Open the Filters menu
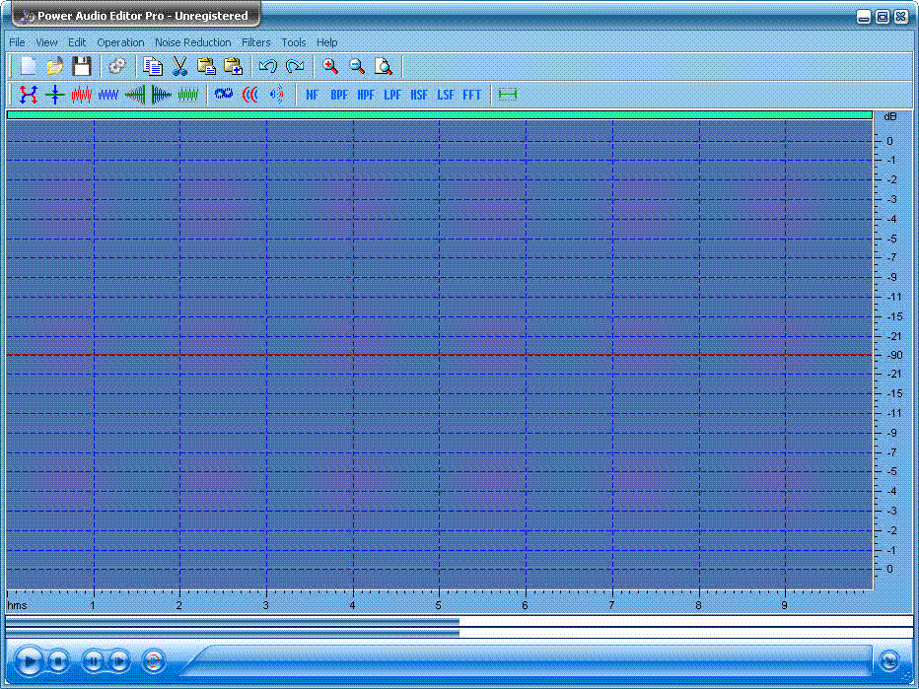 point(256,42)
